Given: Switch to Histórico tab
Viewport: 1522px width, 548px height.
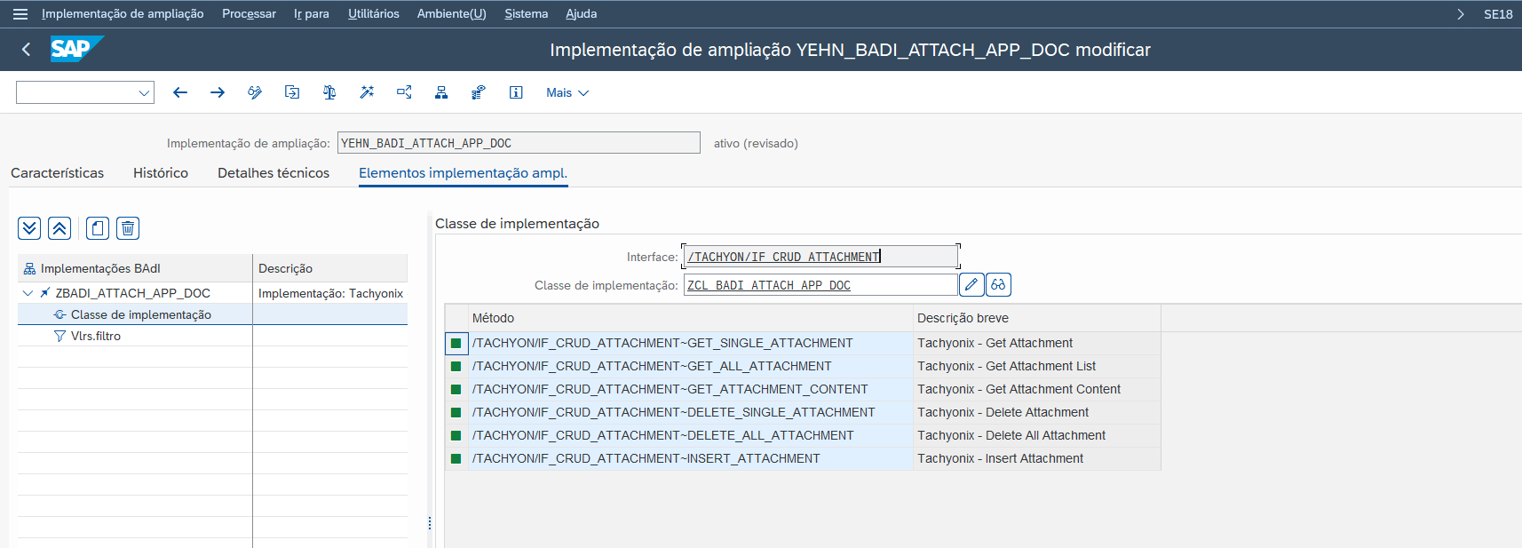Looking at the screenshot, I should coord(161,173).
